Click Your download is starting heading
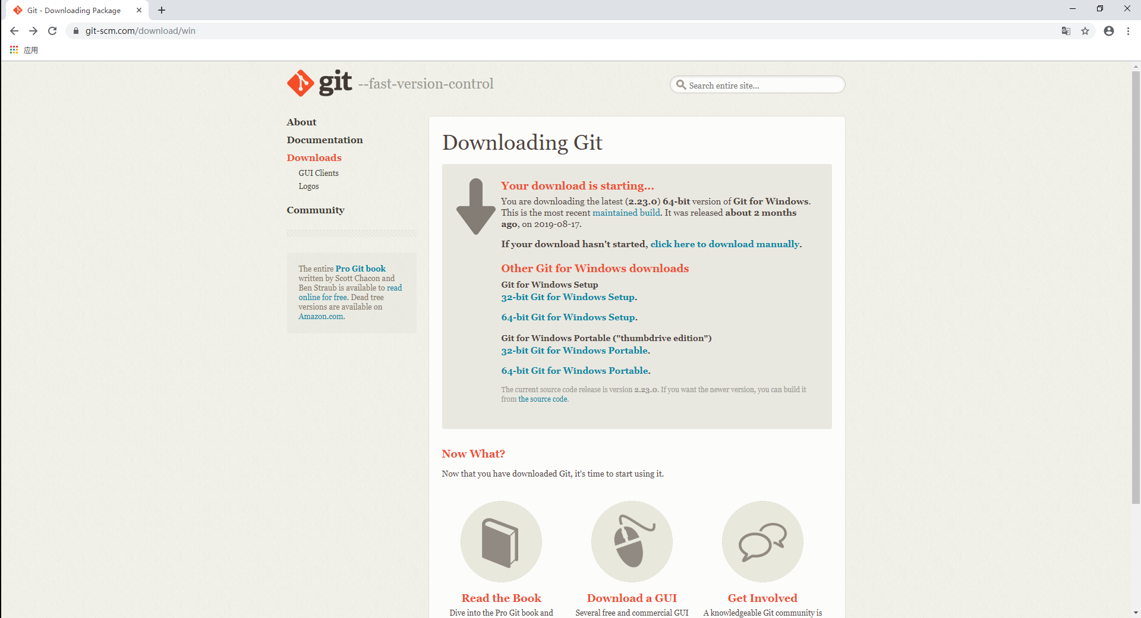 [x=577, y=186]
